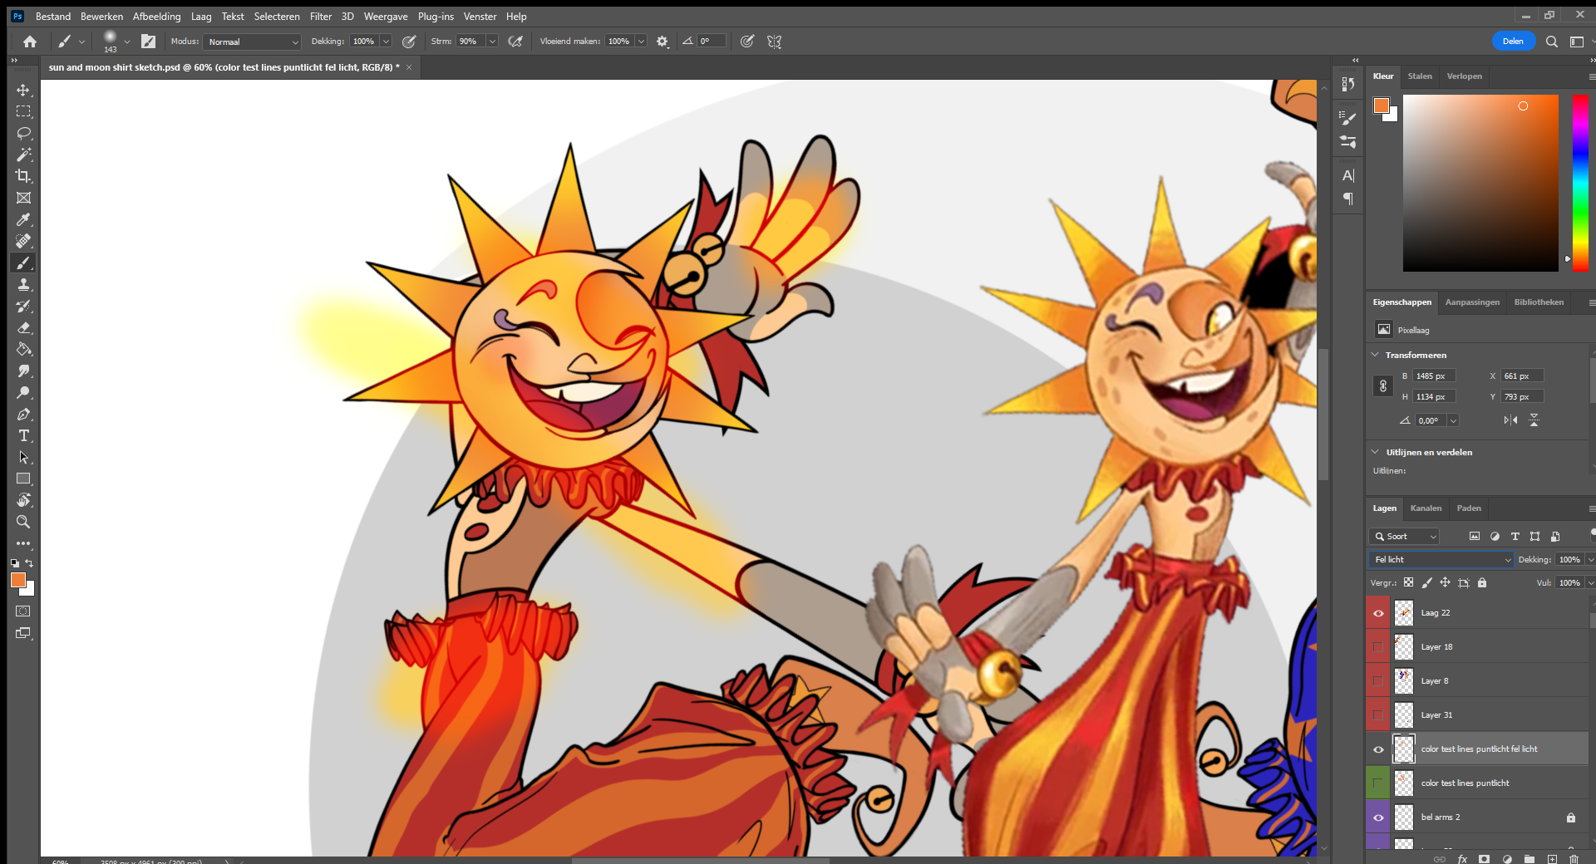1596x864 pixels.
Task: Select the Frame tool
Action: (23, 198)
